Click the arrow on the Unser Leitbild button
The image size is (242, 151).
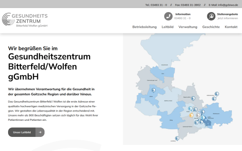tap(40, 132)
